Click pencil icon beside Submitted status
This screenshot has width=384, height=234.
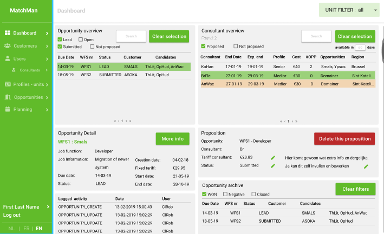click(274, 166)
